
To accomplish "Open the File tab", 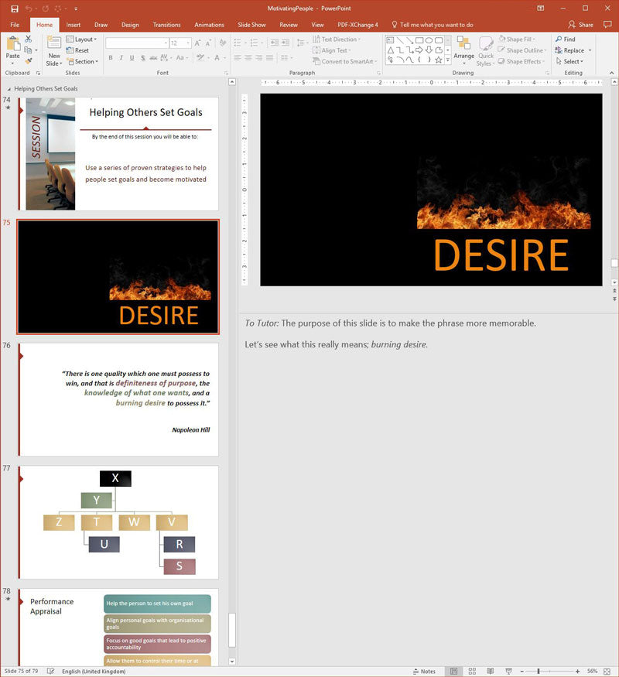I will pyautogui.click(x=15, y=25).
